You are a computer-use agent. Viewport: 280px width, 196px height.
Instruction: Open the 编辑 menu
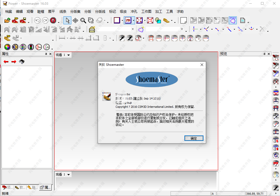tap(19, 11)
